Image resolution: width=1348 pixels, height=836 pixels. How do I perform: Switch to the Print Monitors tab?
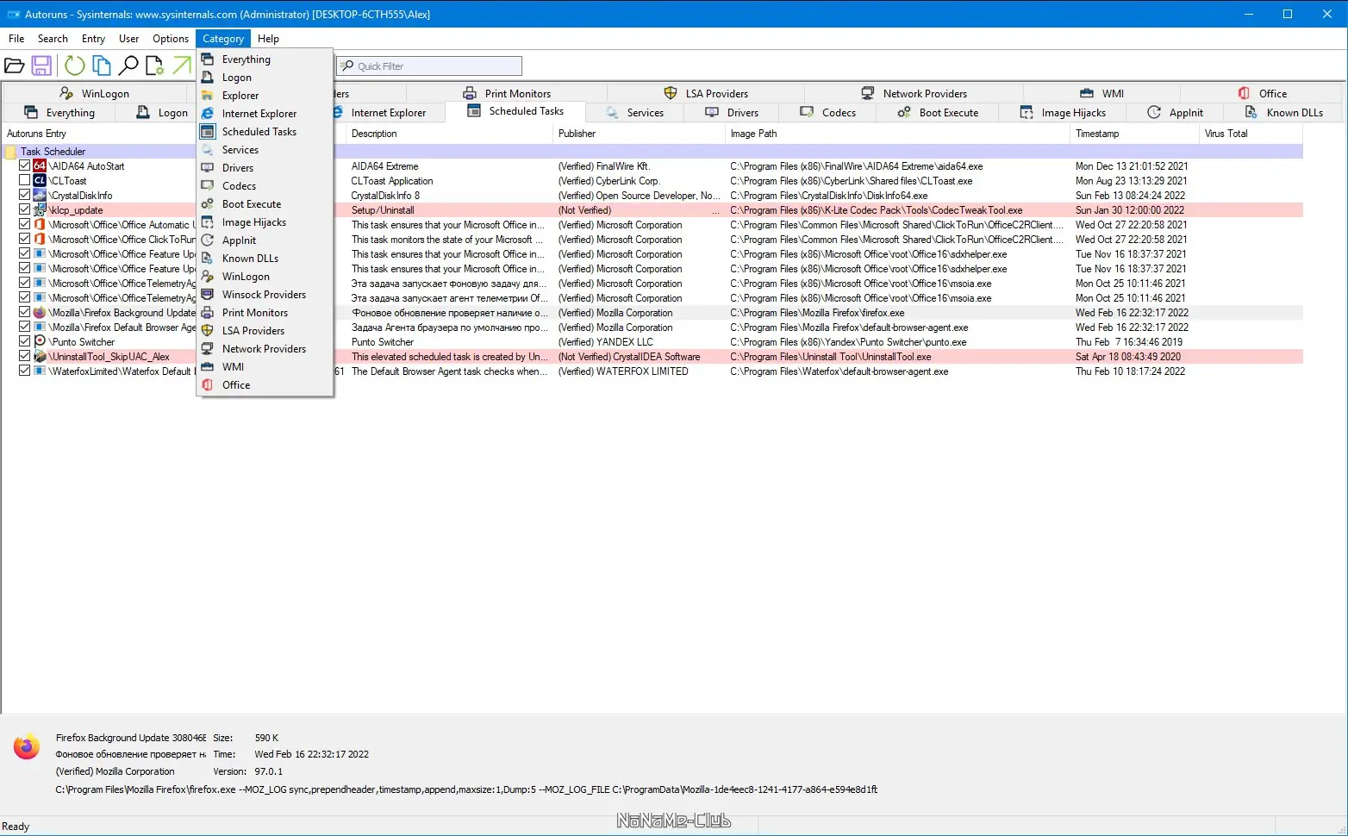[x=507, y=94]
